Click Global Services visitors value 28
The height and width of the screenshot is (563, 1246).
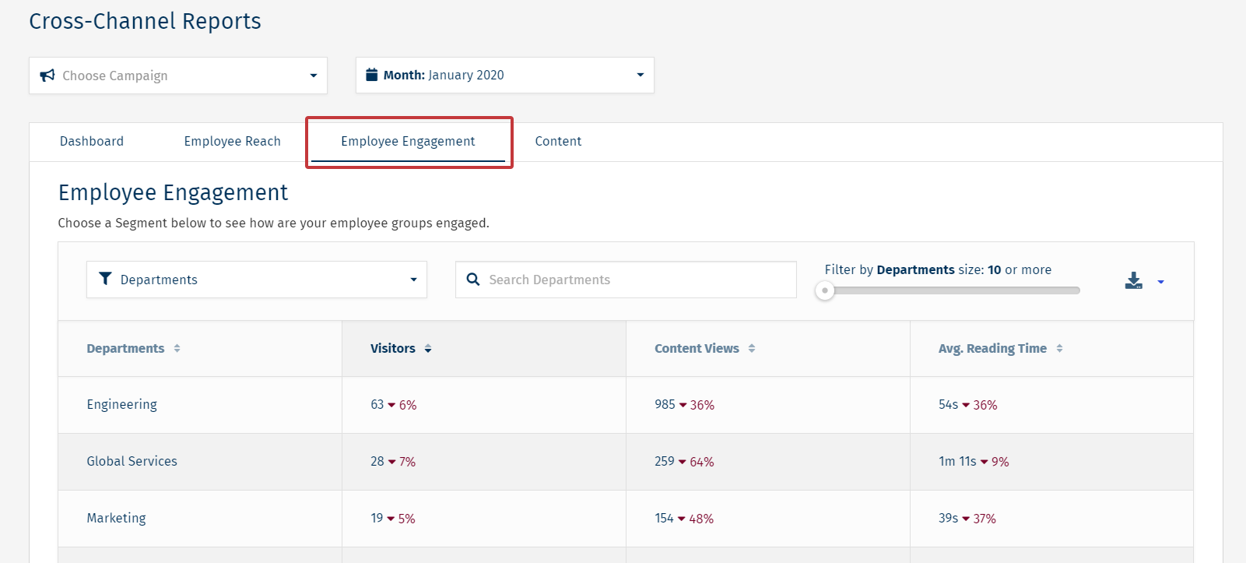[377, 462]
